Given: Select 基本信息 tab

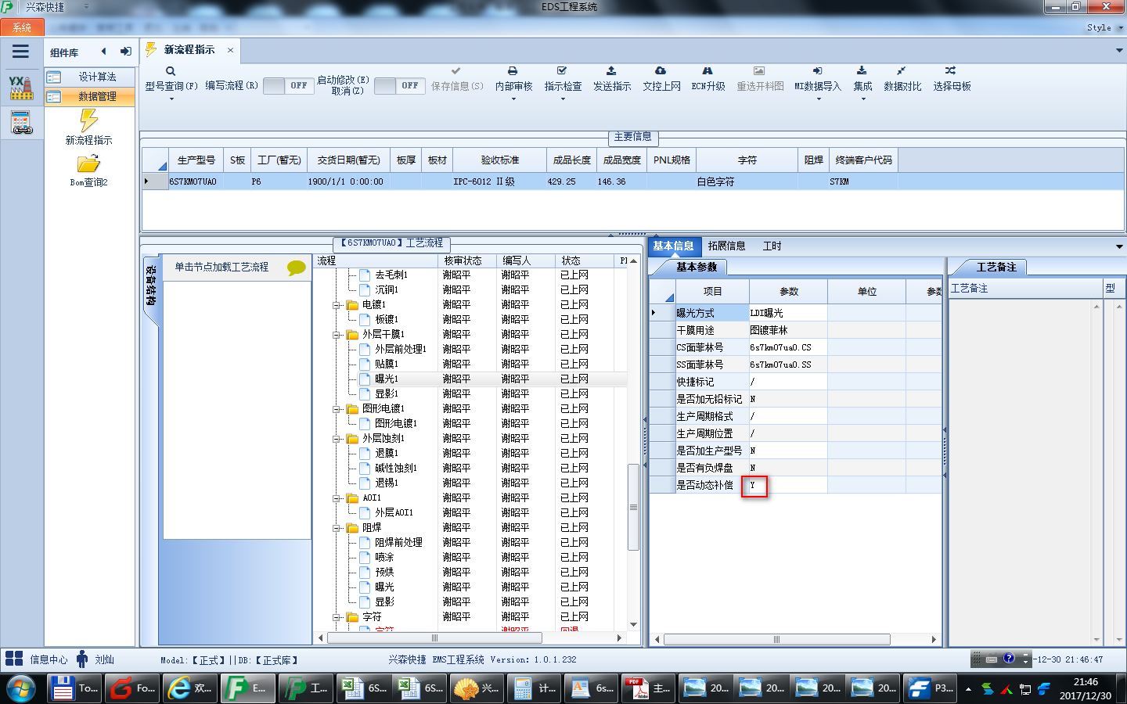Looking at the screenshot, I should 673,246.
